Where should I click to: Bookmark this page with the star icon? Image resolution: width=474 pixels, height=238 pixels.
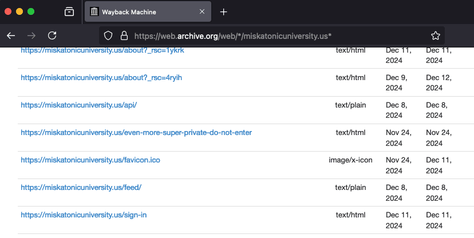click(435, 35)
